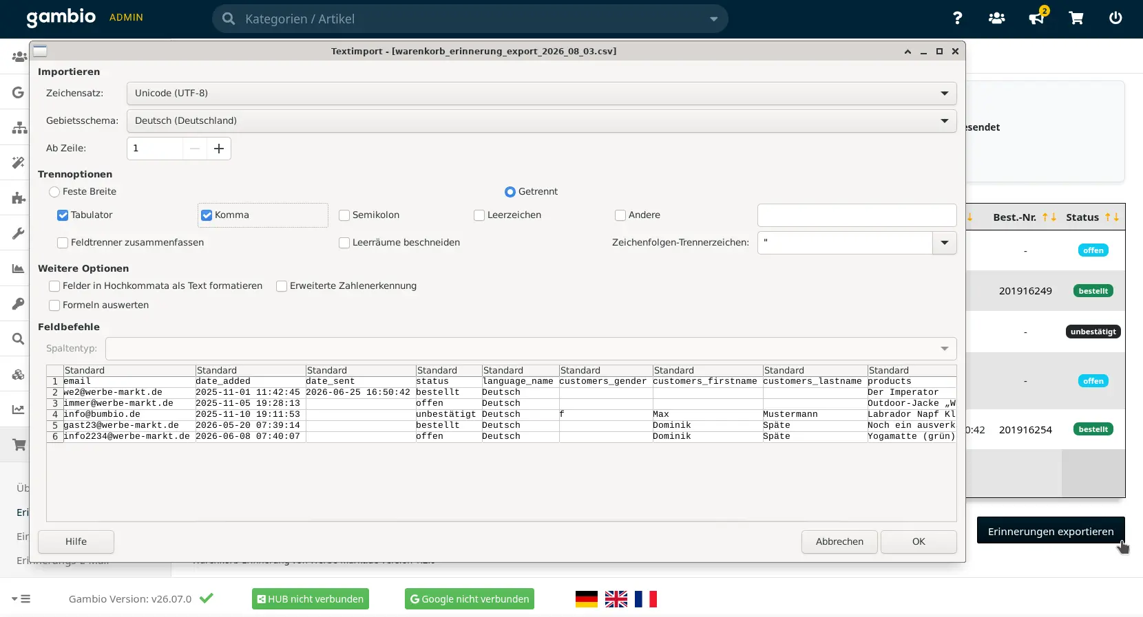Enable Feldtrenner zusammenfassen checkbox
The height and width of the screenshot is (617, 1143).
tap(63, 243)
